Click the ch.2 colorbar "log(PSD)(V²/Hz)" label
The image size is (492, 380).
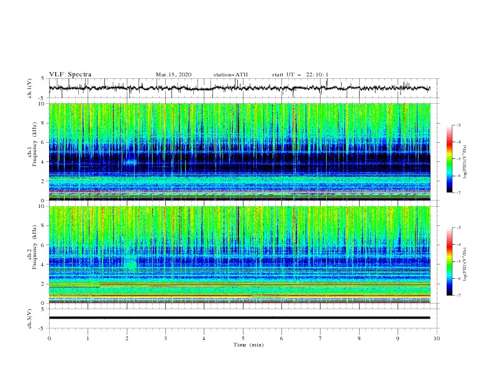click(465, 265)
